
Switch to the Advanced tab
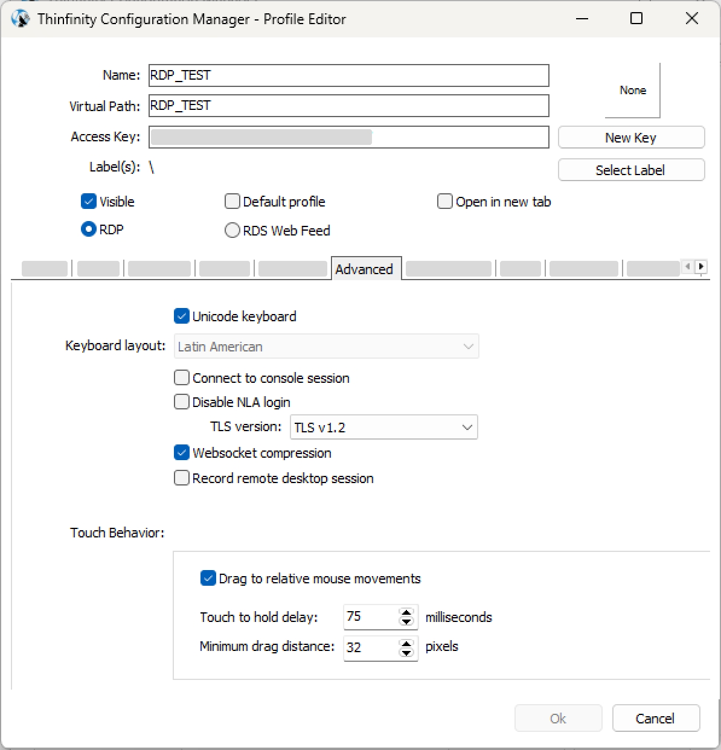[x=364, y=269]
